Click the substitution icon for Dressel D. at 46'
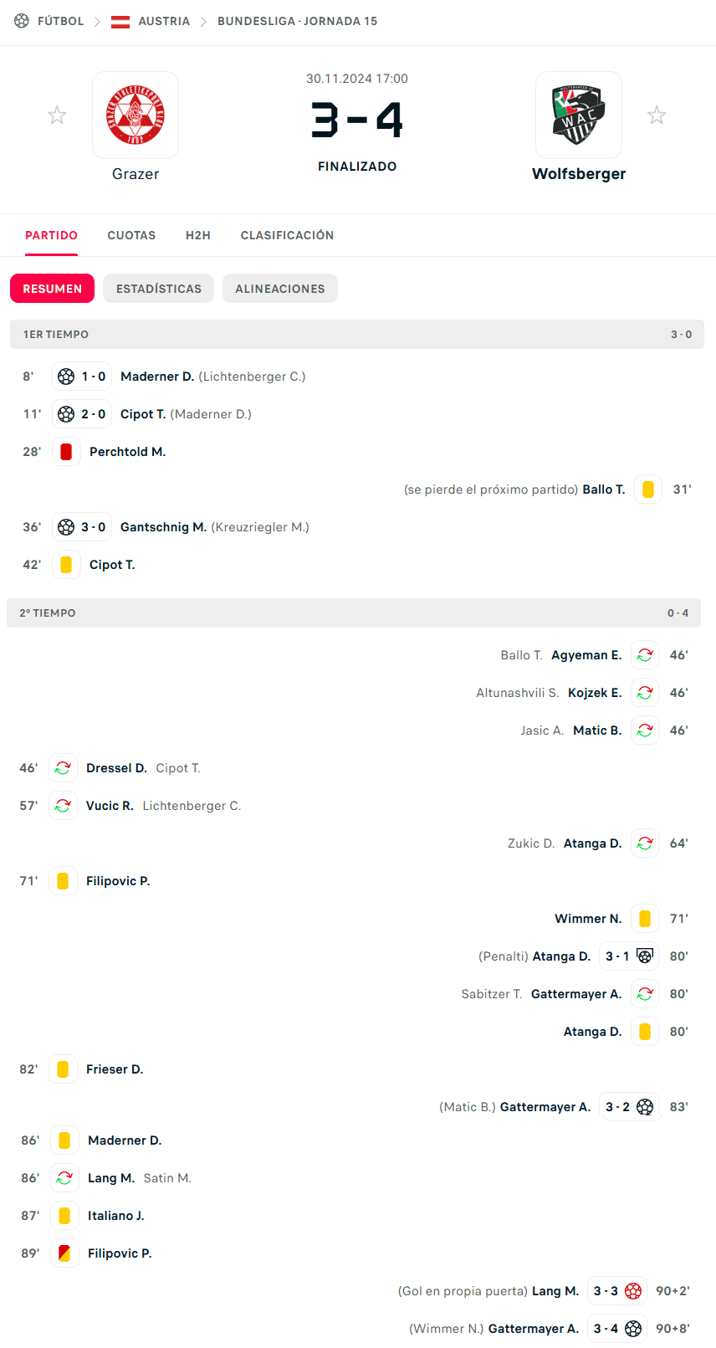 (x=63, y=767)
